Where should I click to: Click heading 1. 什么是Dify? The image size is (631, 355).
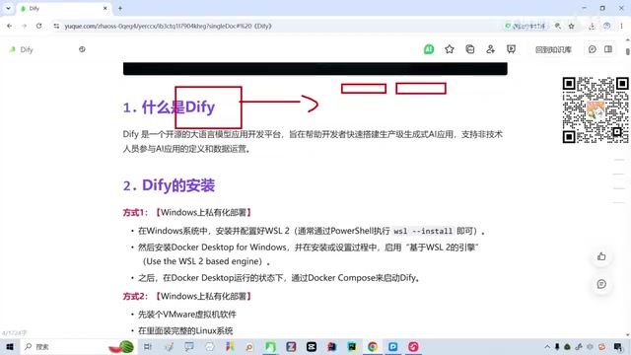point(169,107)
